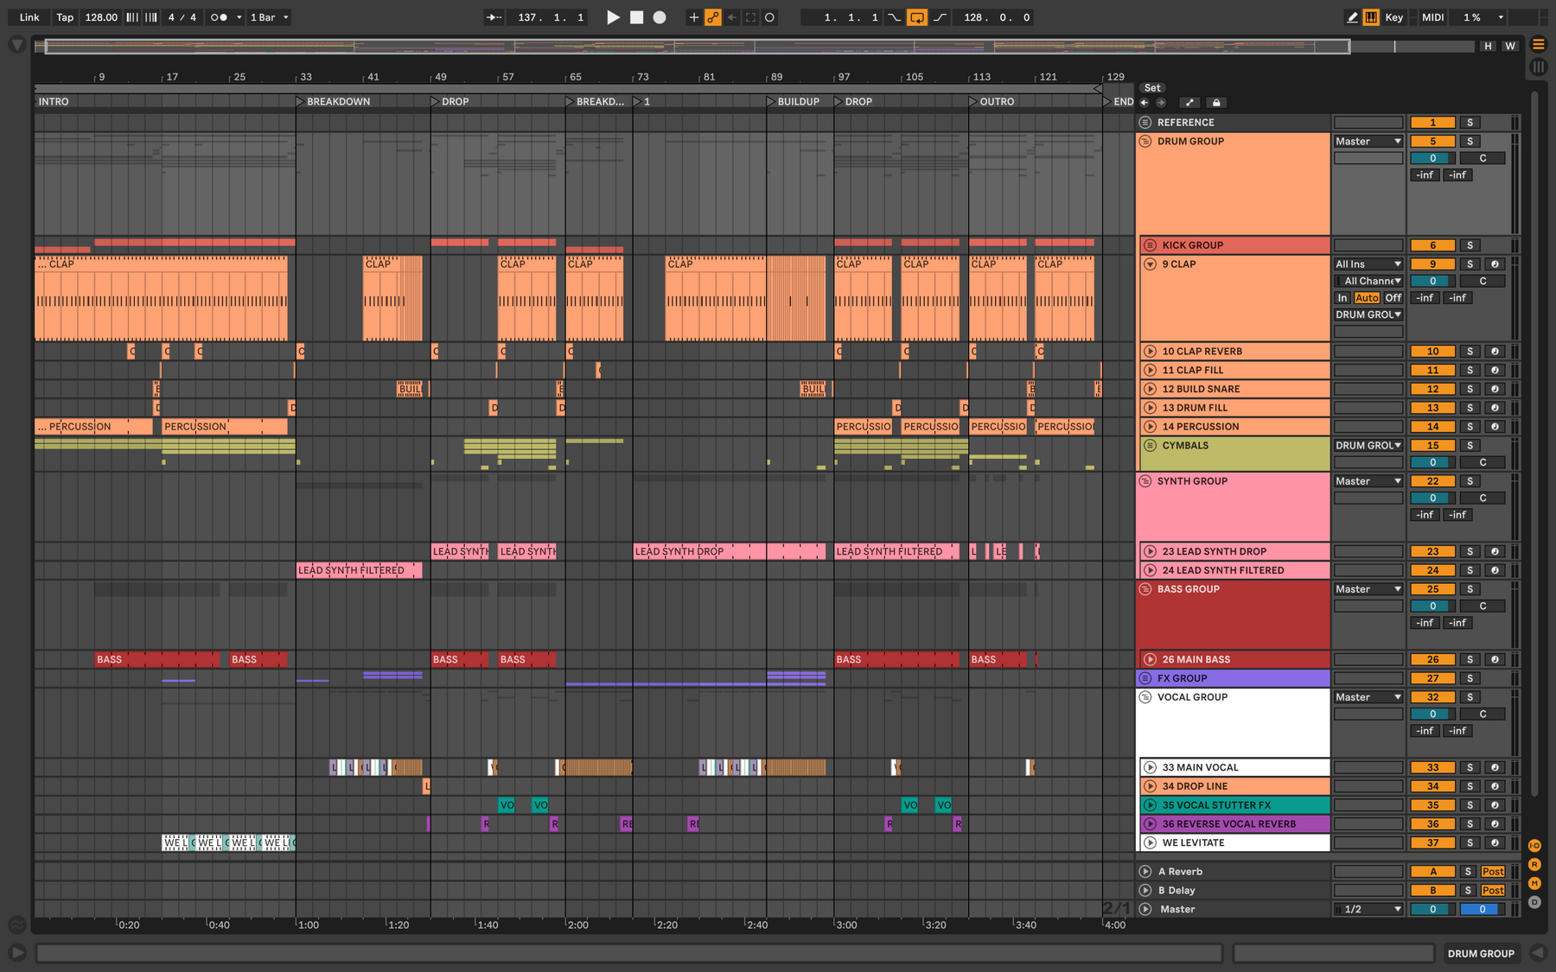Open MIDI map mode

pos(1432,17)
